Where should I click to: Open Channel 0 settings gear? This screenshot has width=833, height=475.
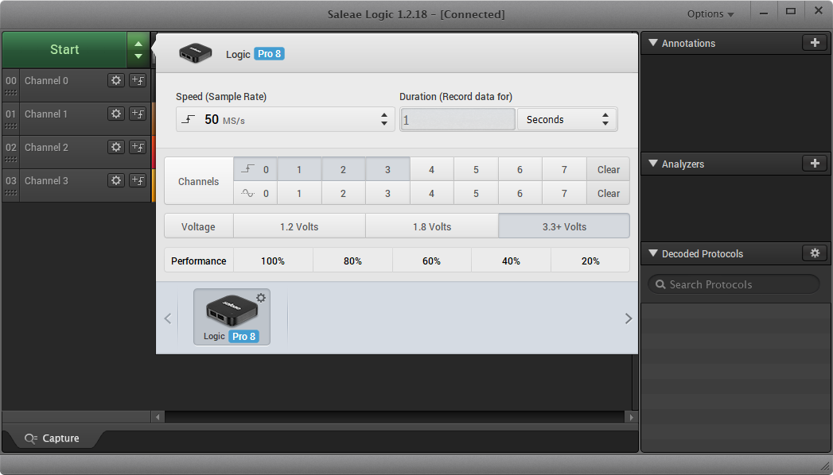pyautogui.click(x=116, y=80)
